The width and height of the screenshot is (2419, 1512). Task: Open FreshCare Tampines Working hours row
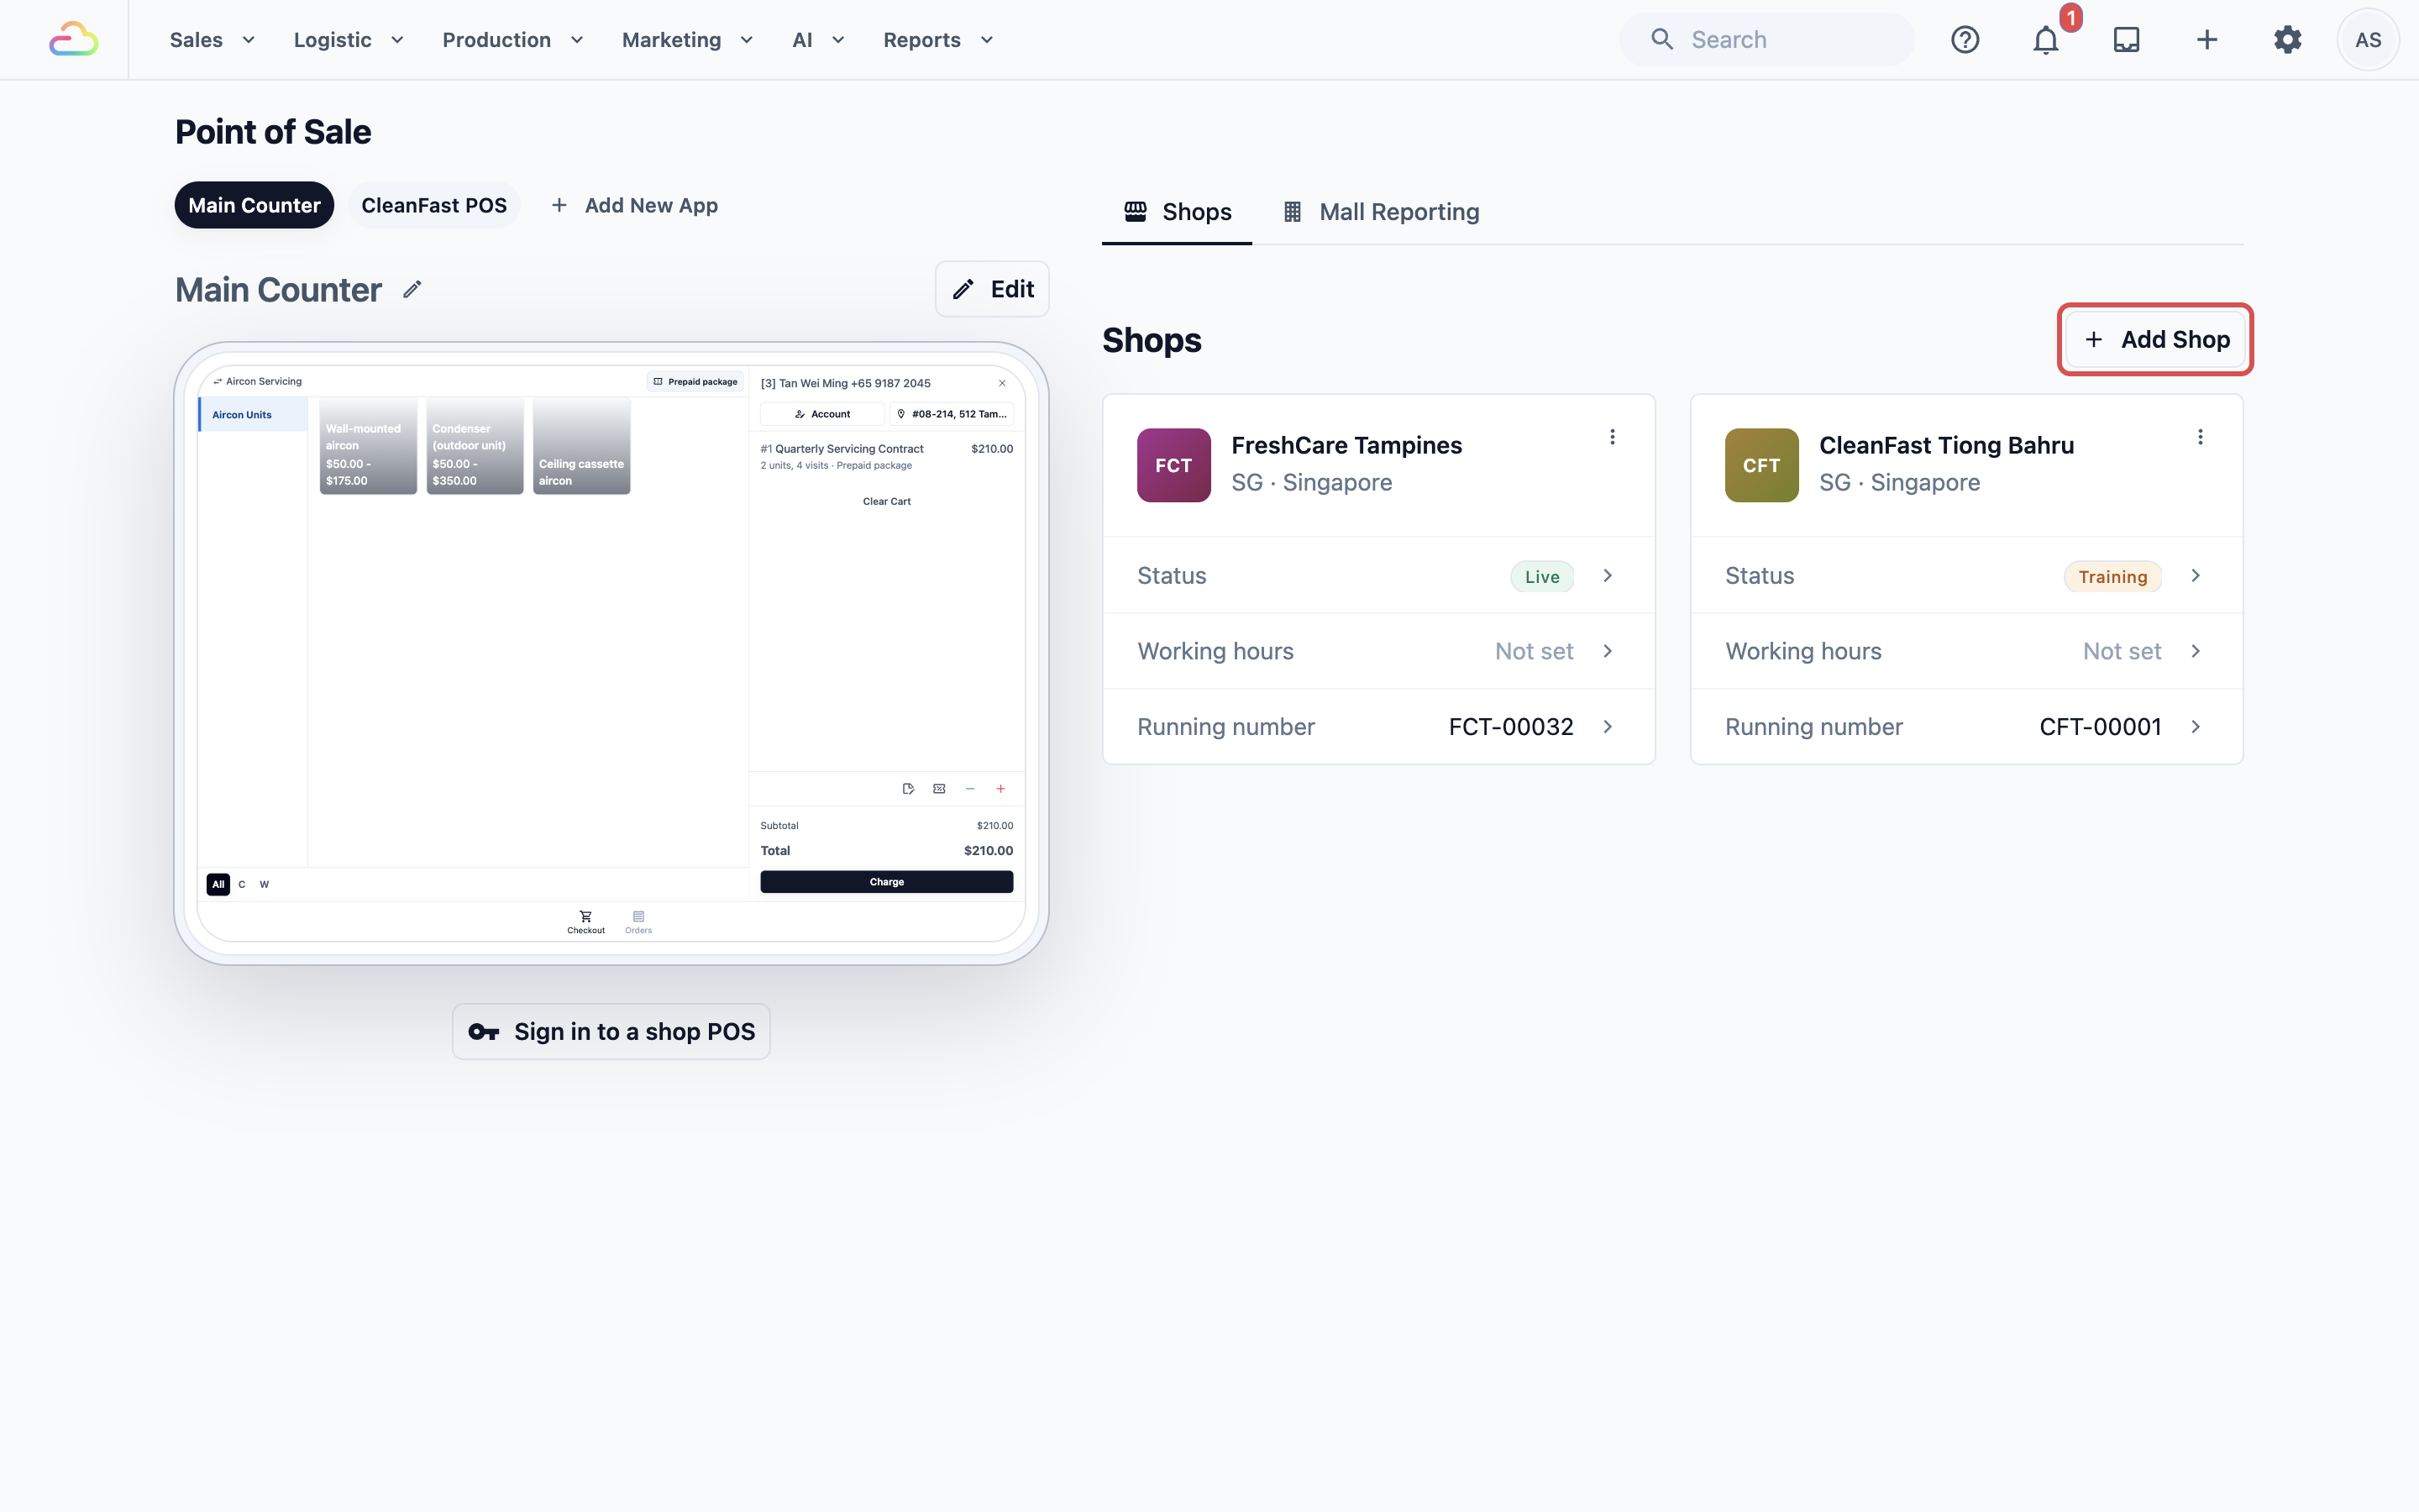[1378, 651]
